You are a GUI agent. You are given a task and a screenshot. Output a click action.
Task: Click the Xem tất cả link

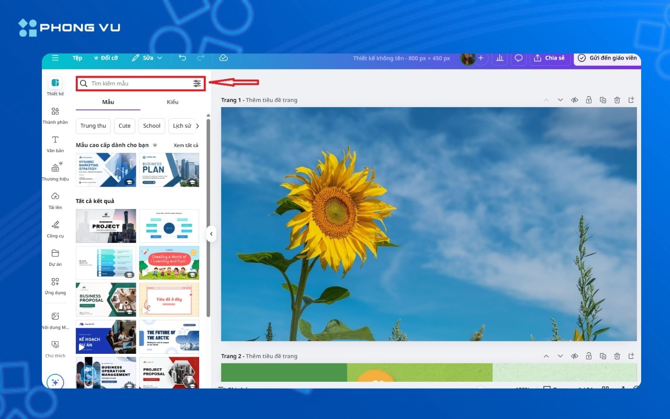(x=186, y=145)
